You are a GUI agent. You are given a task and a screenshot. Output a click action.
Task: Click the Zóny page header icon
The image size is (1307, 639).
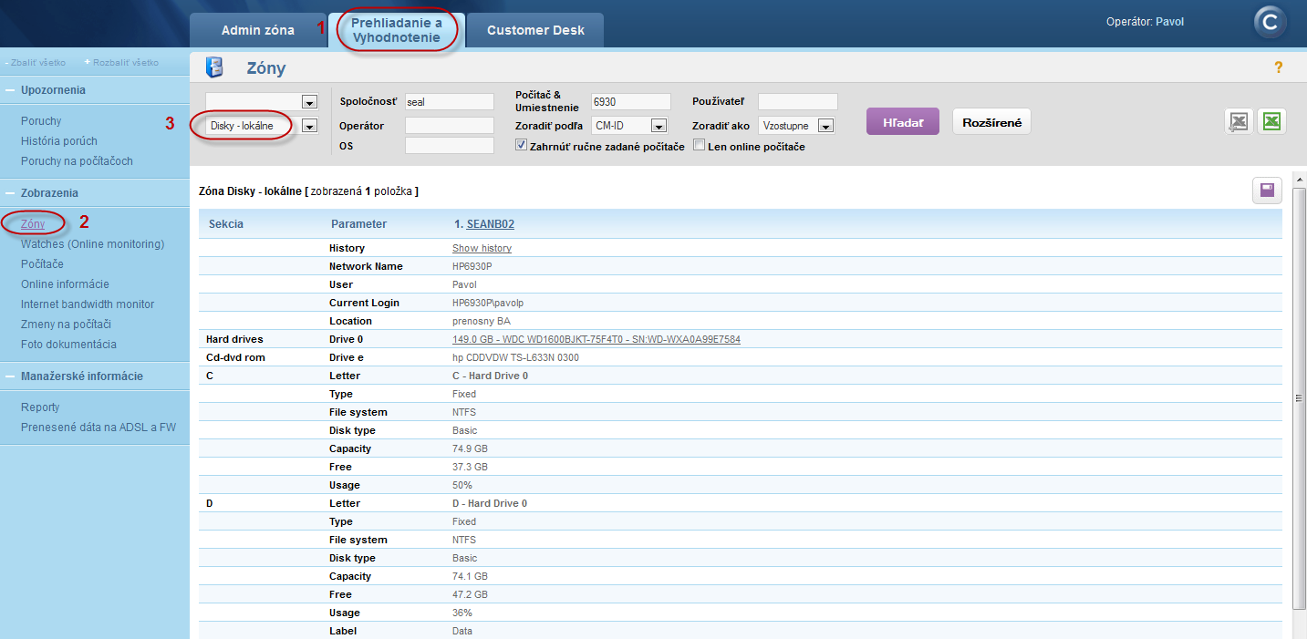coord(214,67)
